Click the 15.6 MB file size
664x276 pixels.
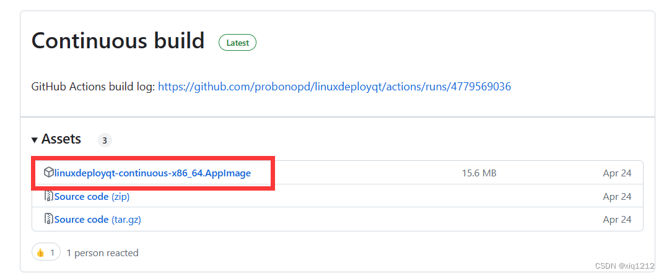point(479,173)
